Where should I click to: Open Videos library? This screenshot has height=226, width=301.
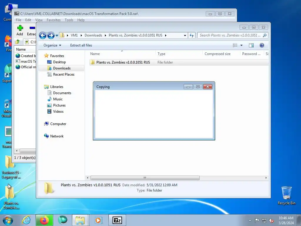[x=58, y=112]
